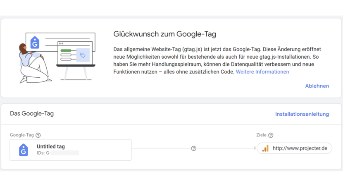Click the Google-Tag illustration image
Viewport: 343px width, 193px height.
pyautogui.click(x=57, y=58)
